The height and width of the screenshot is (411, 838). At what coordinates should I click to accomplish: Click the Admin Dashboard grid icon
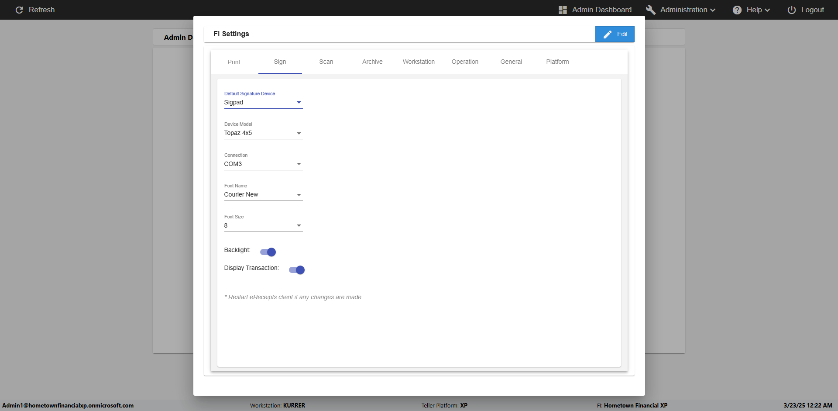[563, 10]
